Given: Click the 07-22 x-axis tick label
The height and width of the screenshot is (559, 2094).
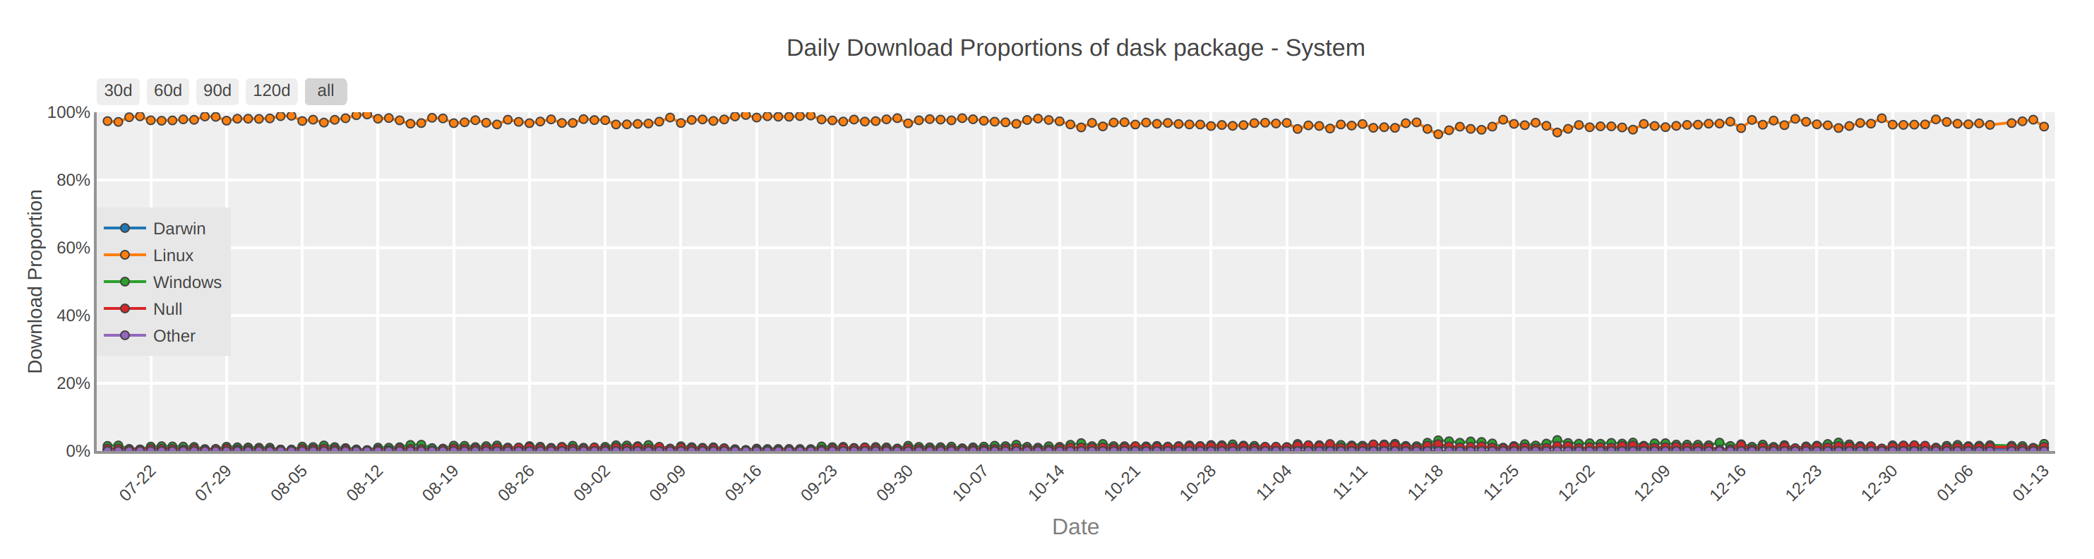Looking at the screenshot, I should [x=138, y=483].
